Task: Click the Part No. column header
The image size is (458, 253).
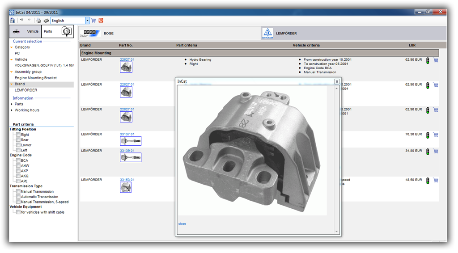Action: pos(126,45)
